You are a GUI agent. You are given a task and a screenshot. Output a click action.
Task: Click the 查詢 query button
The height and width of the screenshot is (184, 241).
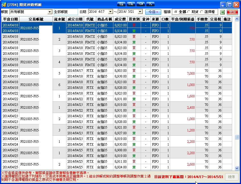point(232,12)
